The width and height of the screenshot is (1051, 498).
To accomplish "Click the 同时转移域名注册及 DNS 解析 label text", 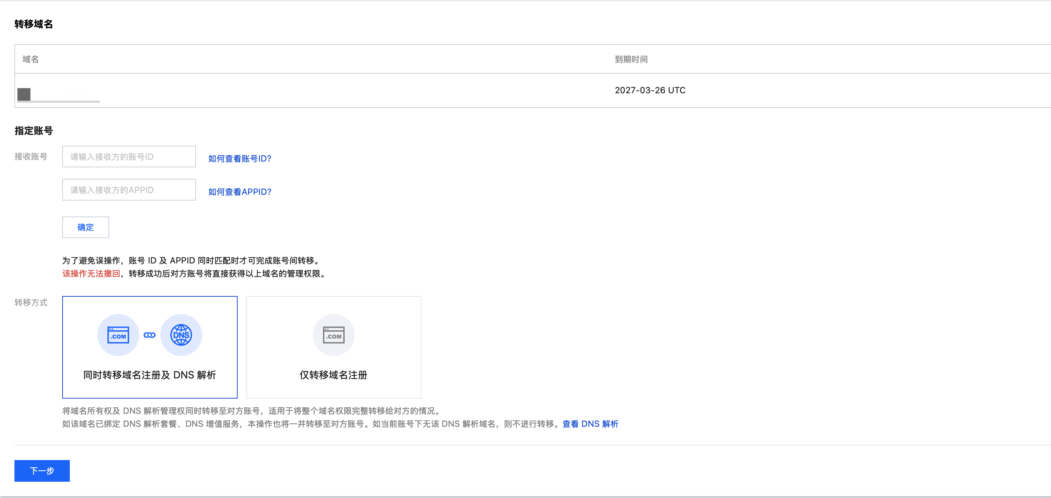I will (x=149, y=375).
